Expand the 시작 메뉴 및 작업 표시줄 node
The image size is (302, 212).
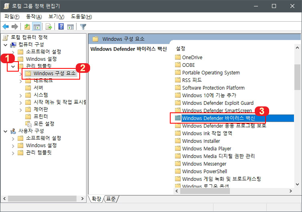[x=20, y=103]
